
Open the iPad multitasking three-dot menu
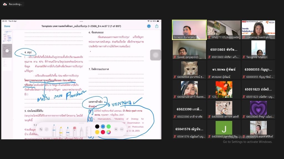pyautogui.click(x=81, y=22)
